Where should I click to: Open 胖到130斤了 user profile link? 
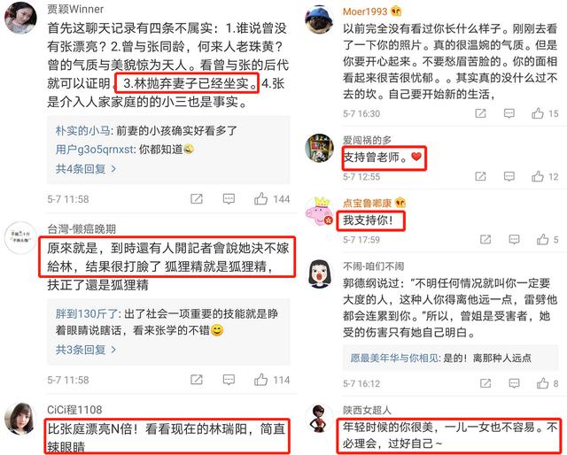click(87, 313)
